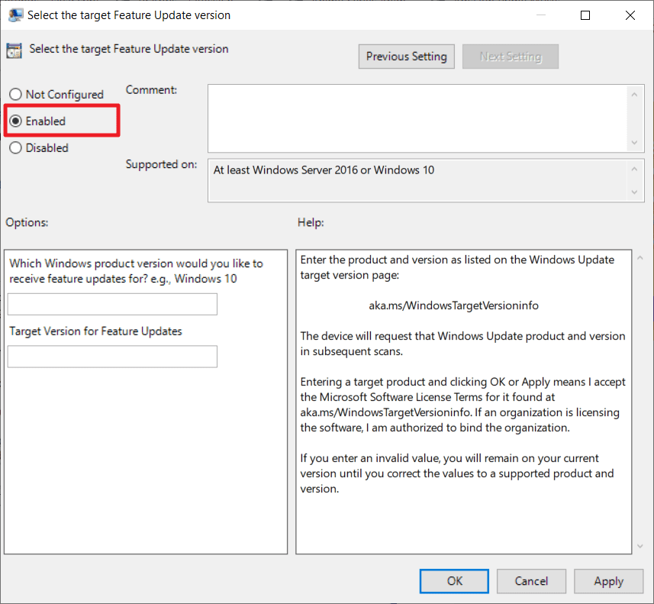Click the 'Entering a target product' license paragraph

pyautogui.click(x=462, y=405)
